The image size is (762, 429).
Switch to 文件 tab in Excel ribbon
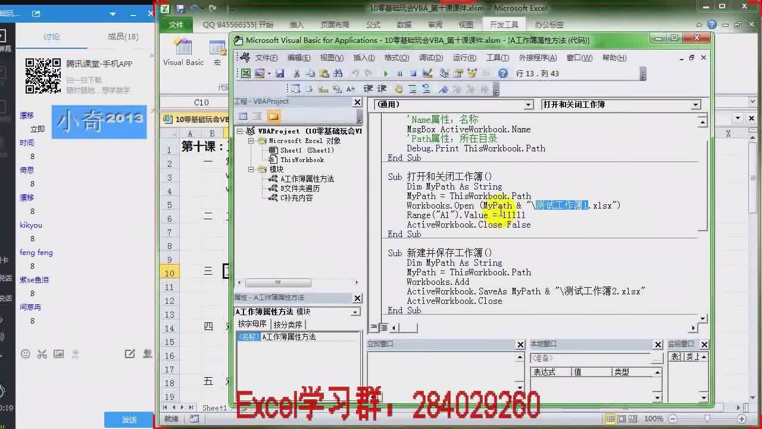tap(176, 25)
